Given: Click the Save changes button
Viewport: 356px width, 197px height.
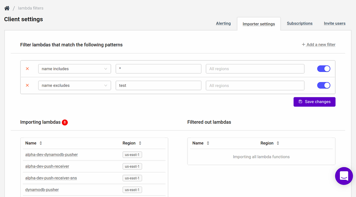Looking at the screenshot, I should (x=314, y=102).
